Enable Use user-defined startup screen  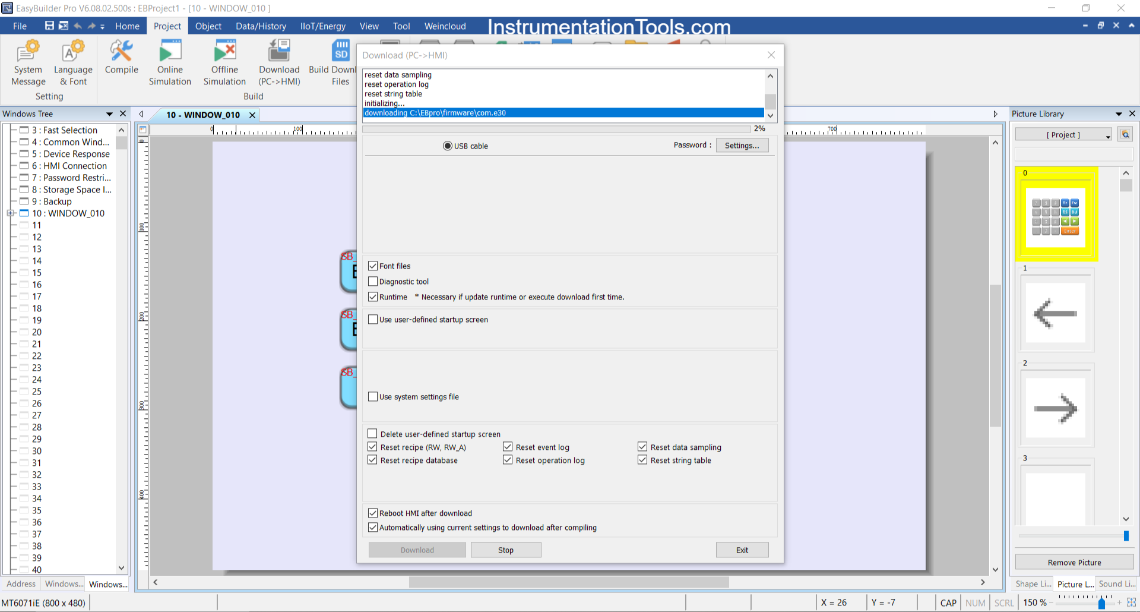click(373, 319)
